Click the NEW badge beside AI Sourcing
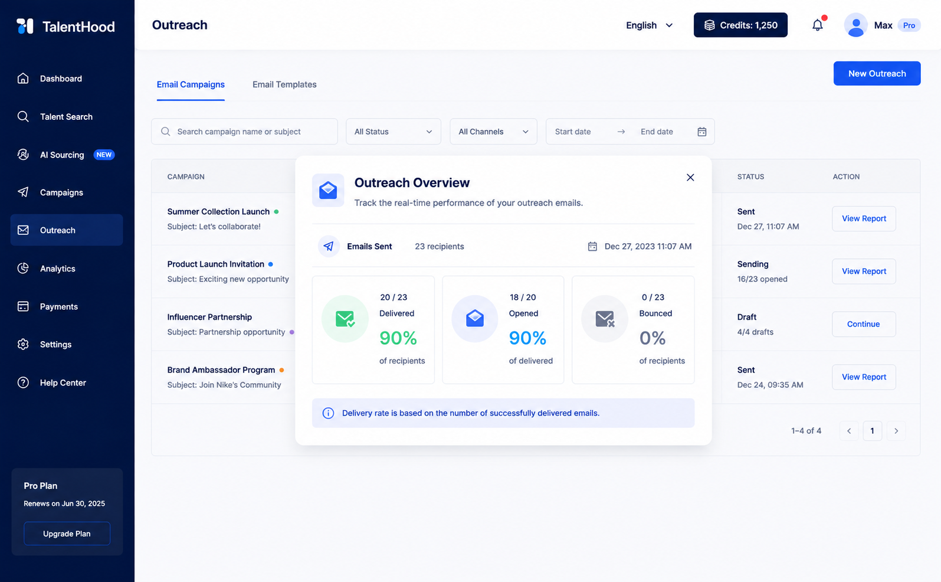This screenshot has width=941, height=582. point(104,155)
